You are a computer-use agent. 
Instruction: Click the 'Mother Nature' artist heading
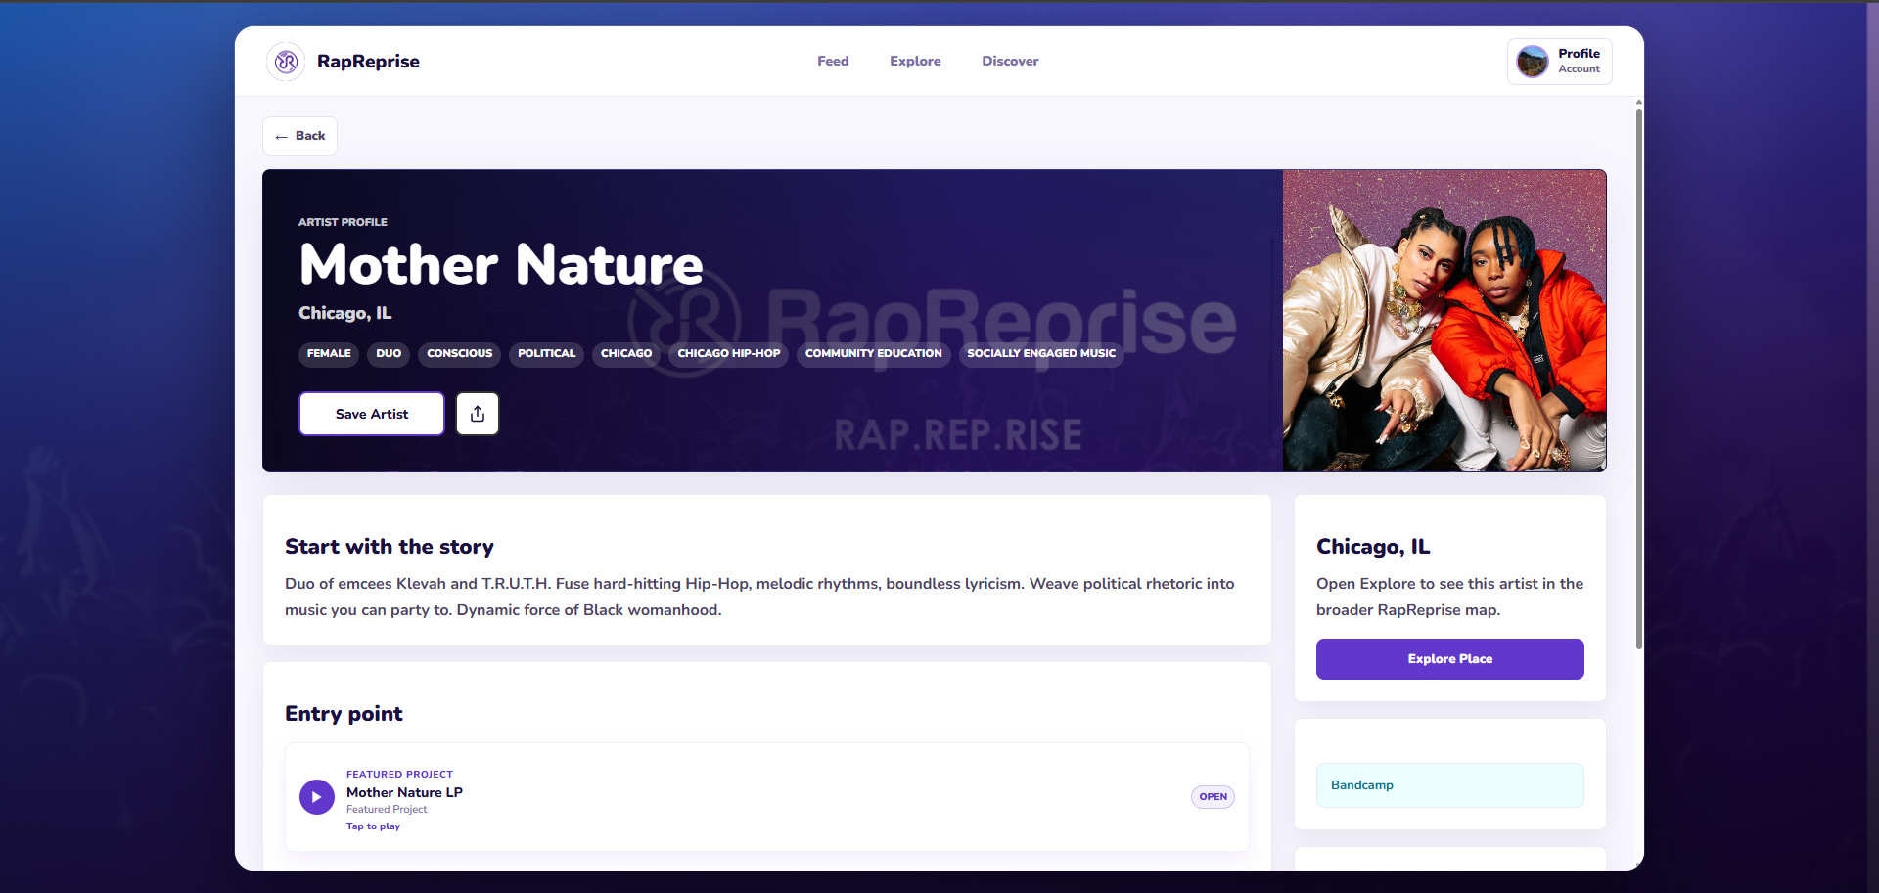point(501,265)
